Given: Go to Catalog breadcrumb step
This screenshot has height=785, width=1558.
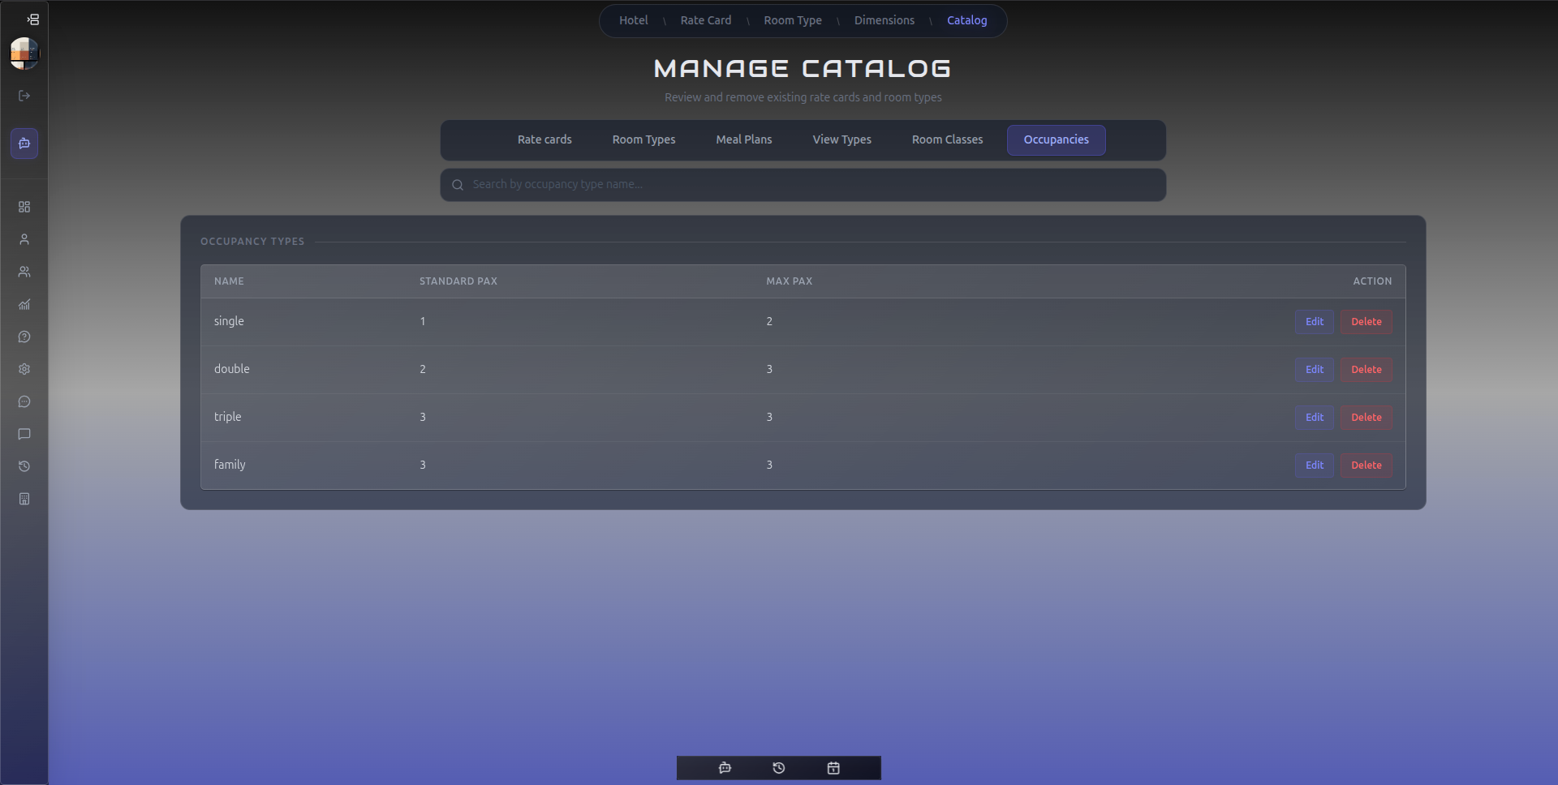Looking at the screenshot, I should (x=966, y=20).
